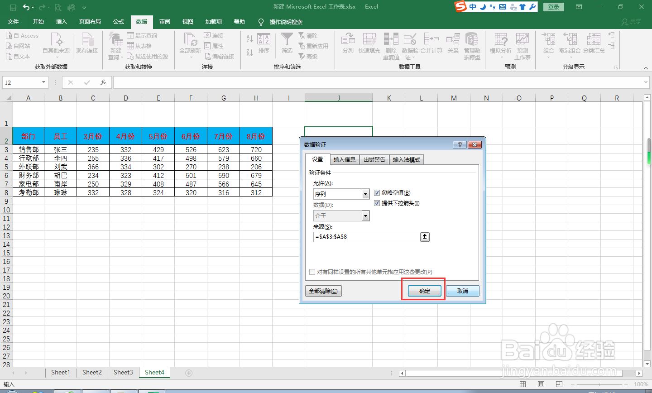Viewport: 652px width, 393px height.
Task: Click the Undo arrow icon
Action: [26, 7]
